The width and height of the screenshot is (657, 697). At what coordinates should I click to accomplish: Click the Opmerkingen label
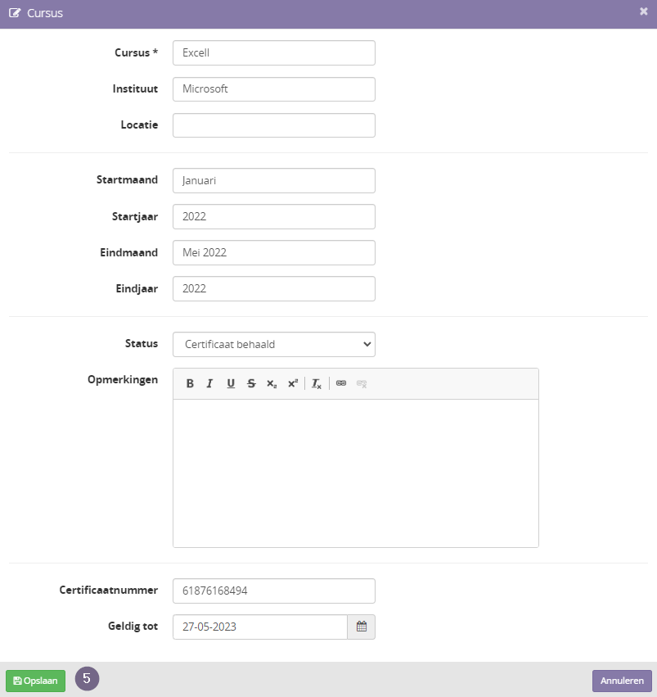123,379
